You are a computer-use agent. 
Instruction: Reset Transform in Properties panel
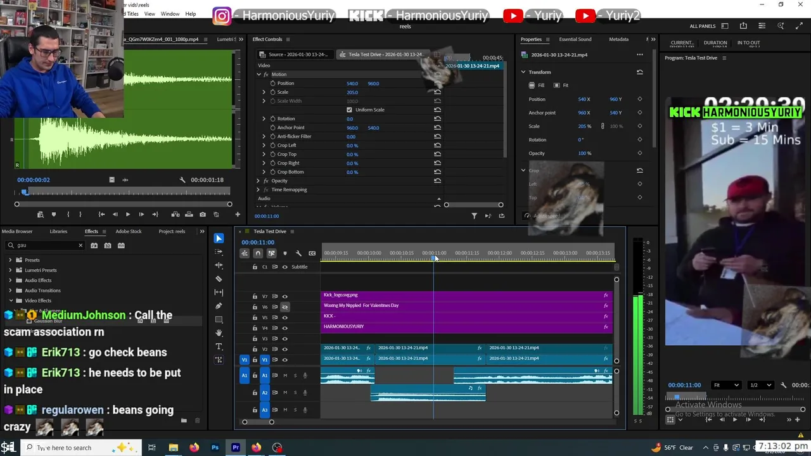click(x=639, y=72)
